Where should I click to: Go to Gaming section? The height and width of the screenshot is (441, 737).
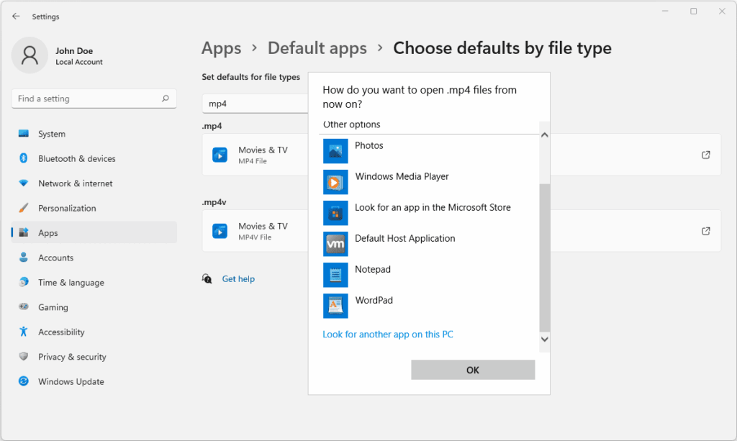tap(94, 307)
